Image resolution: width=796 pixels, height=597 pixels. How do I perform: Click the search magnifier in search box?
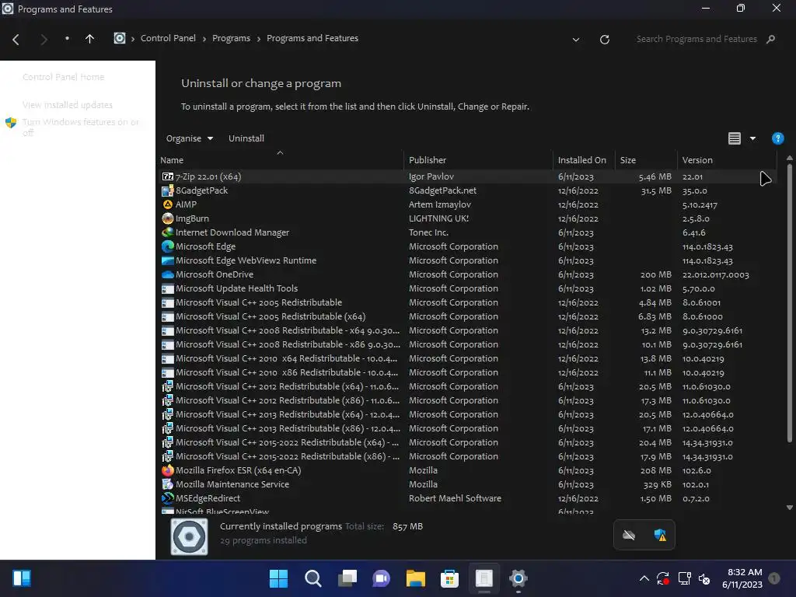tap(770, 39)
